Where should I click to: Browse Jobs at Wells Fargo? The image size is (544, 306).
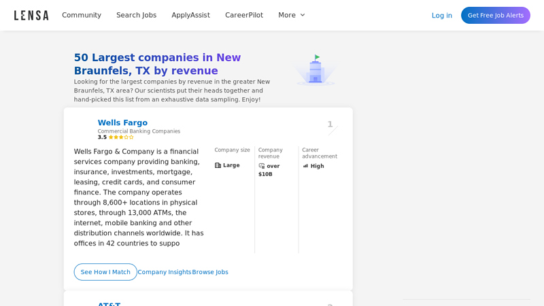coord(210,272)
